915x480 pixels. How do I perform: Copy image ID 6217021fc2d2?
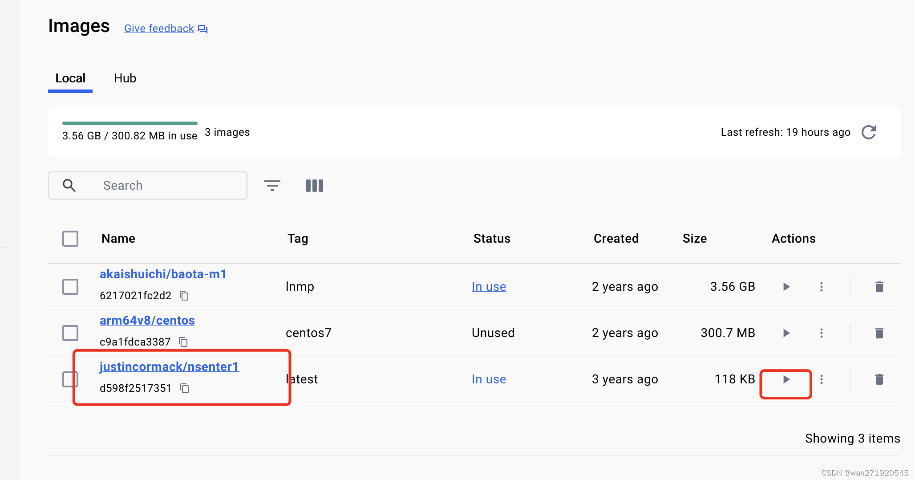tap(184, 296)
